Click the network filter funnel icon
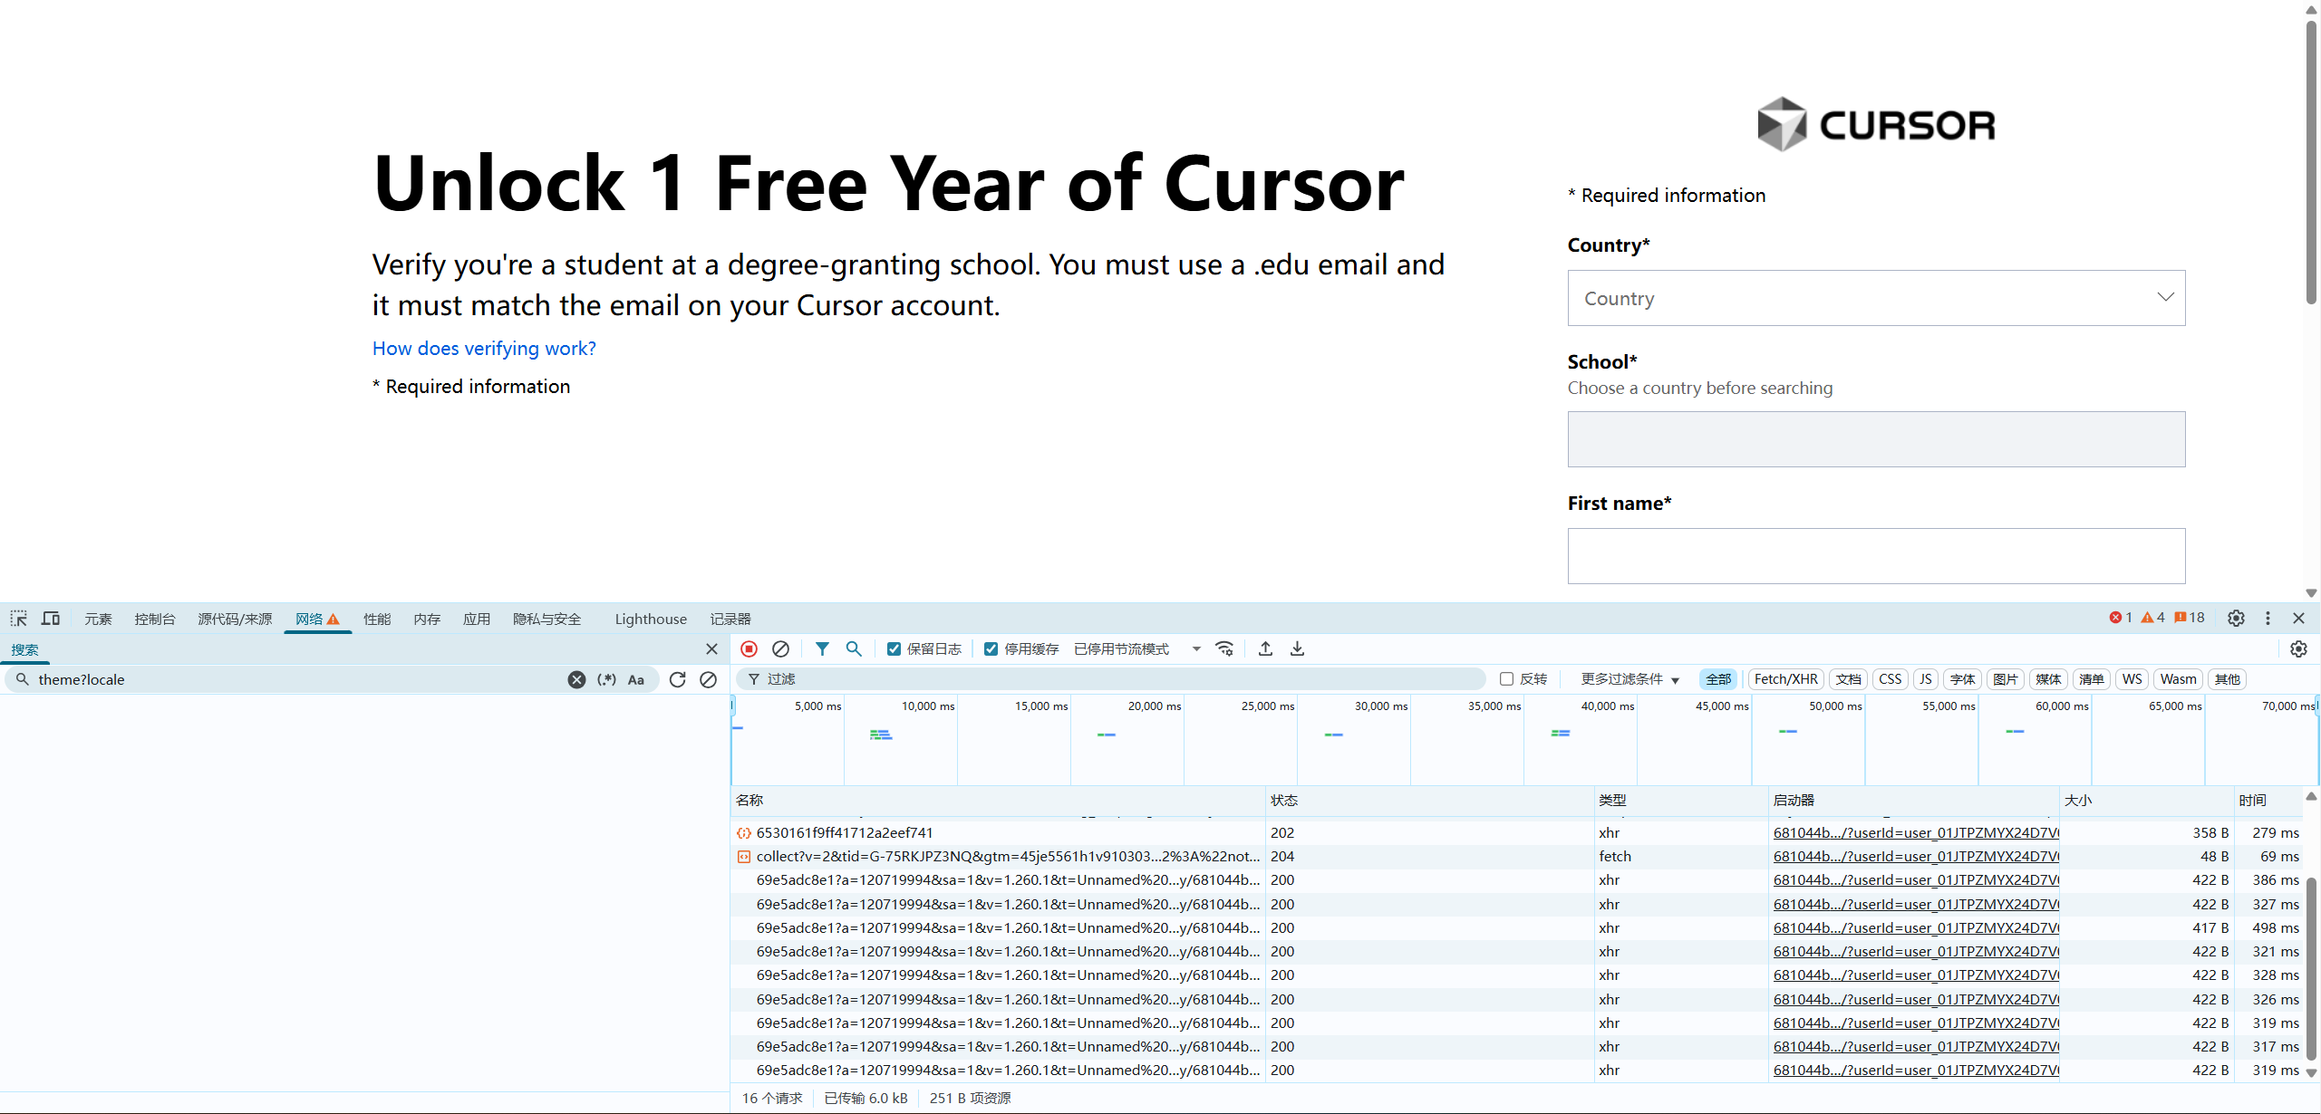2321x1114 pixels. point(822,649)
